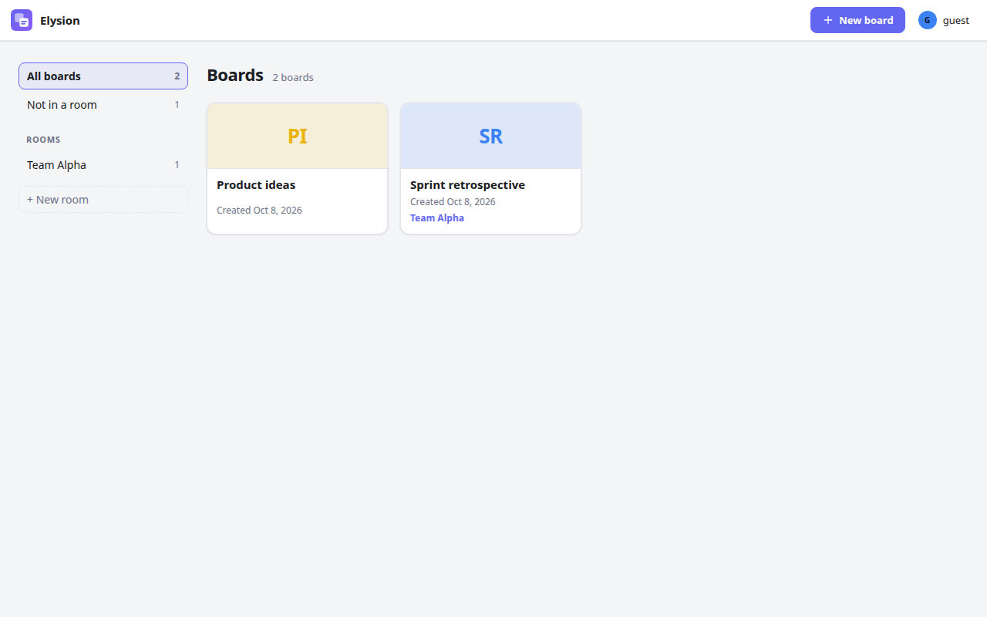This screenshot has width=987, height=617.
Task: Show boards Not in a room
Action: [103, 105]
